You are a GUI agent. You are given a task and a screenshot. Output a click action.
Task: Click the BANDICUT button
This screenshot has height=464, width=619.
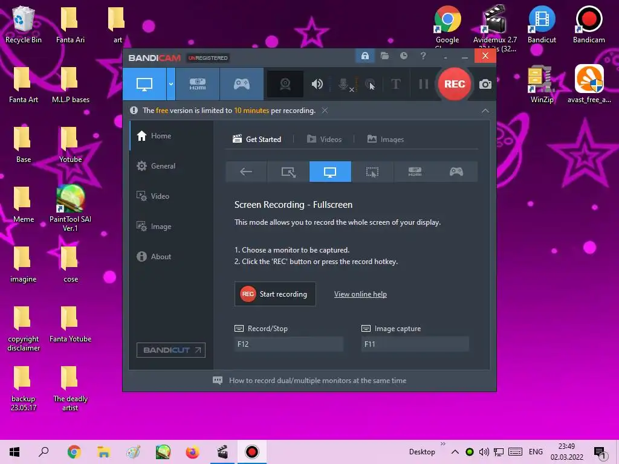(171, 350)
